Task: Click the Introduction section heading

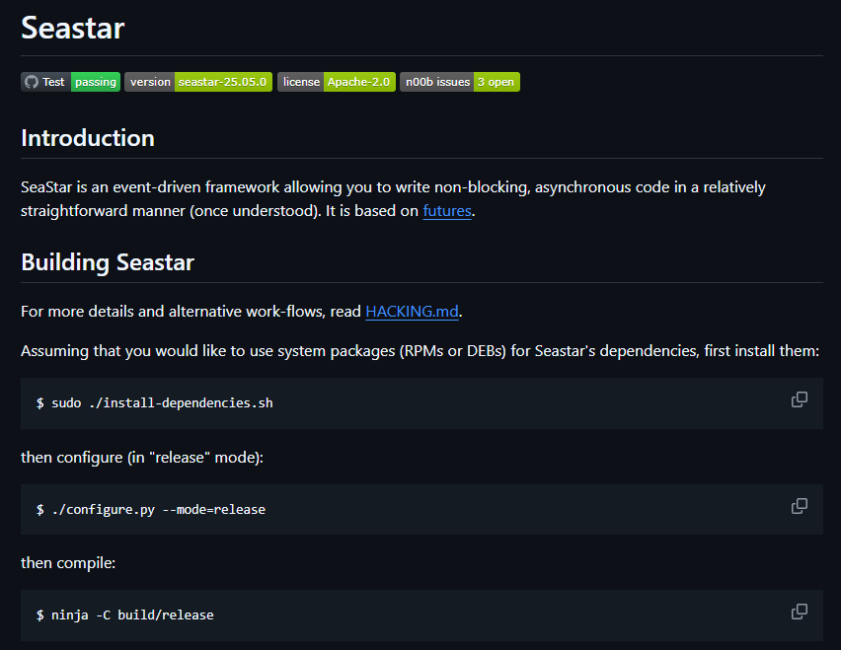Action: (88, 137)
